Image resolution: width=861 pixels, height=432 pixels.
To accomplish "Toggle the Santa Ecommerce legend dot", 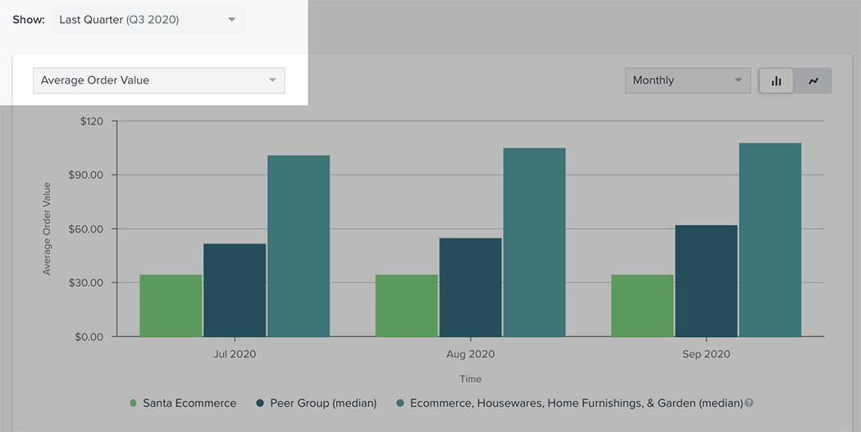I will pos(134,403).
